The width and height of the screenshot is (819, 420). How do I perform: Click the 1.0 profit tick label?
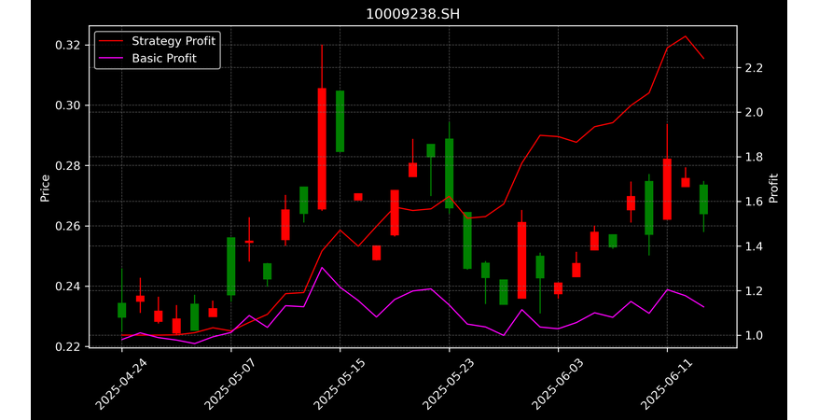[754, 335]
